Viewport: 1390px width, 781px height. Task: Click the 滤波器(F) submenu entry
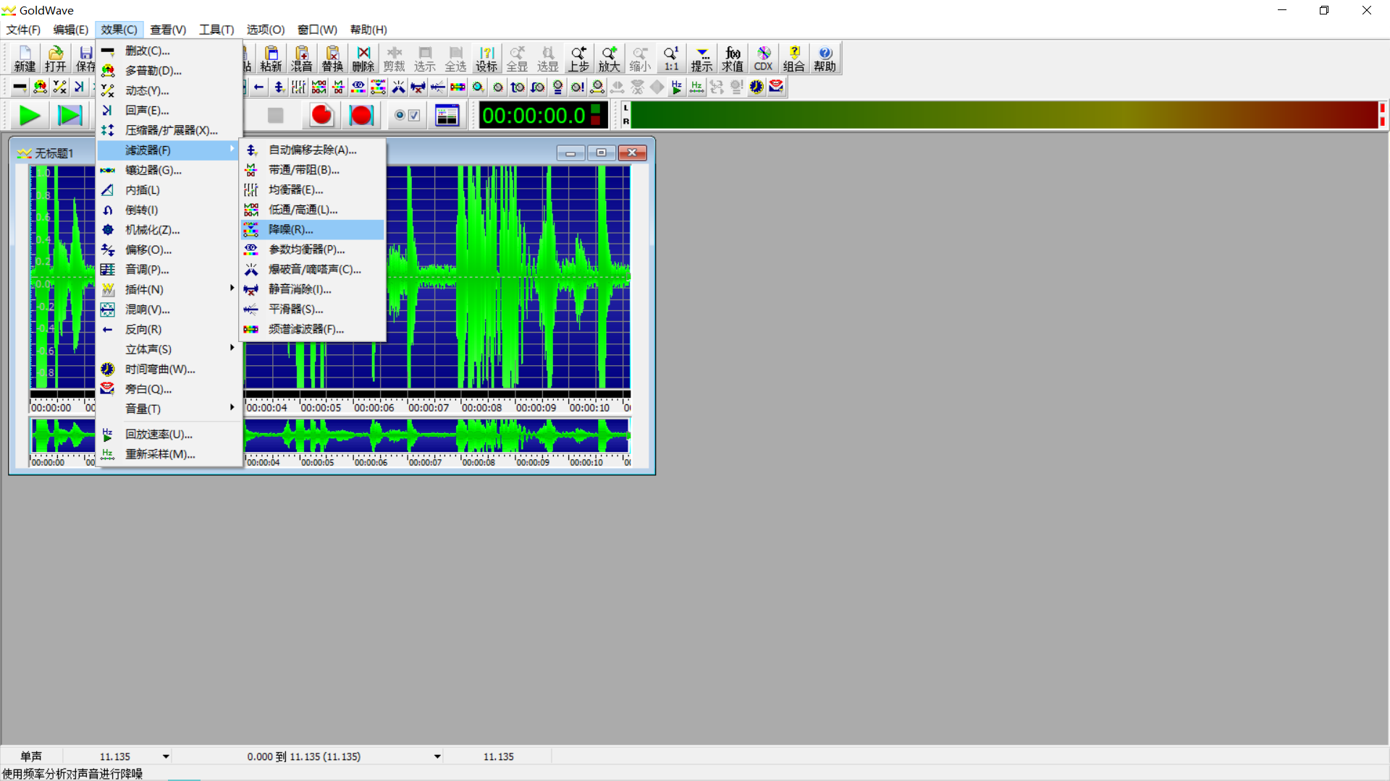pos(169,150)
